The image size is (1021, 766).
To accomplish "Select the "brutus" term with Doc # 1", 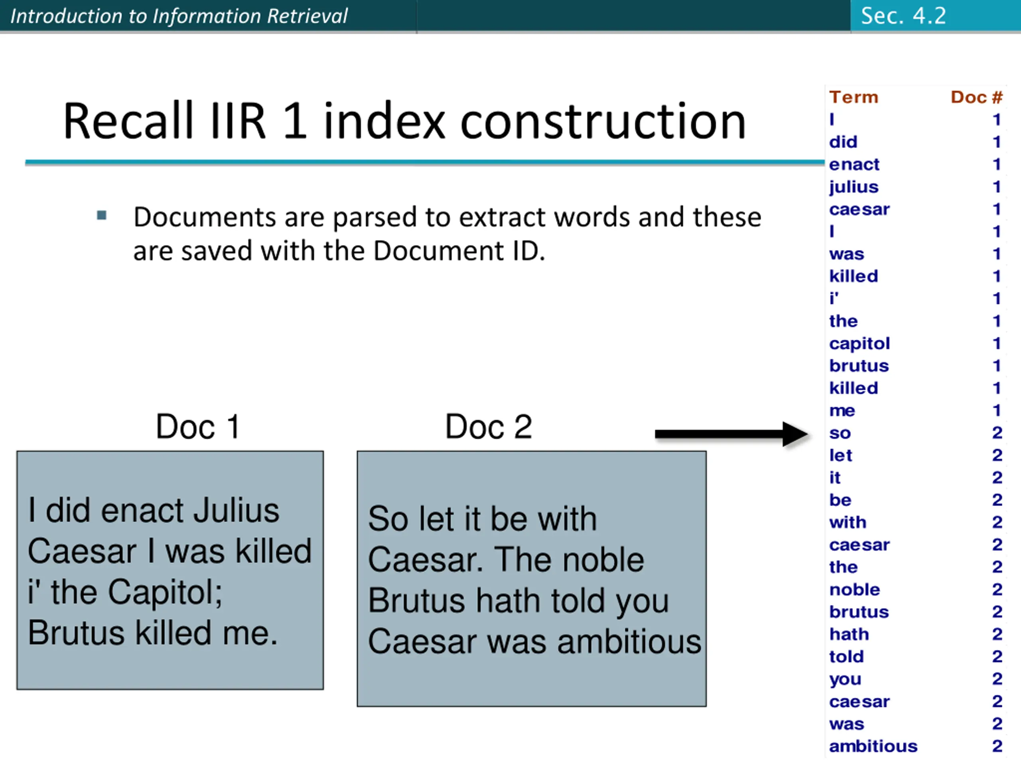I will tap(859, 366).
